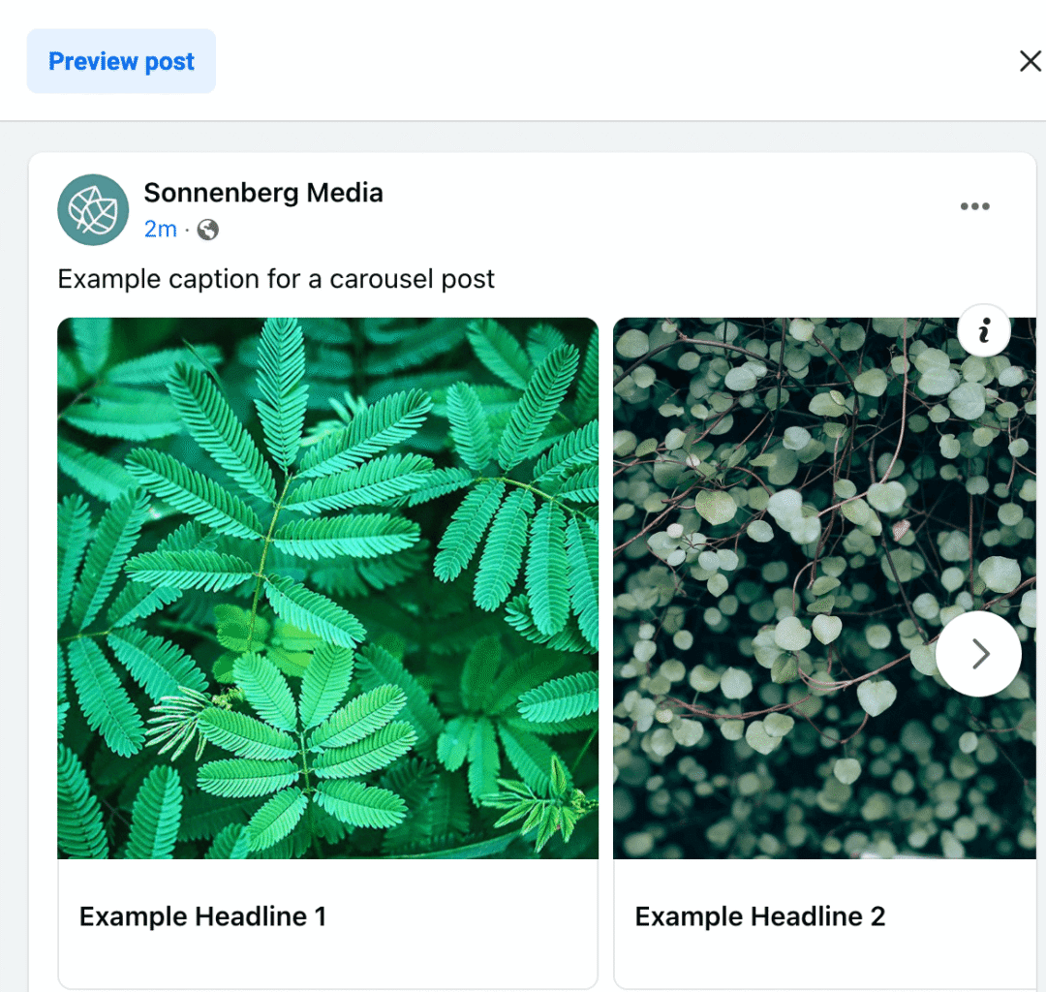
Task: Click the next-arrow chevron to advance carousel
Action: (x=978, y=653)
